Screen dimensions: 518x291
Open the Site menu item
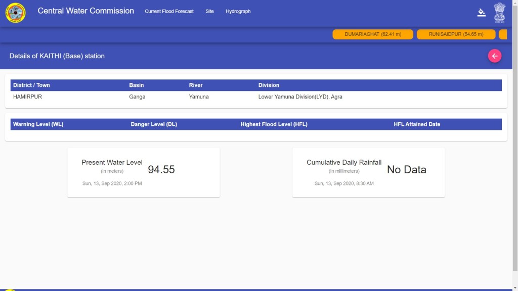point(209,11)
